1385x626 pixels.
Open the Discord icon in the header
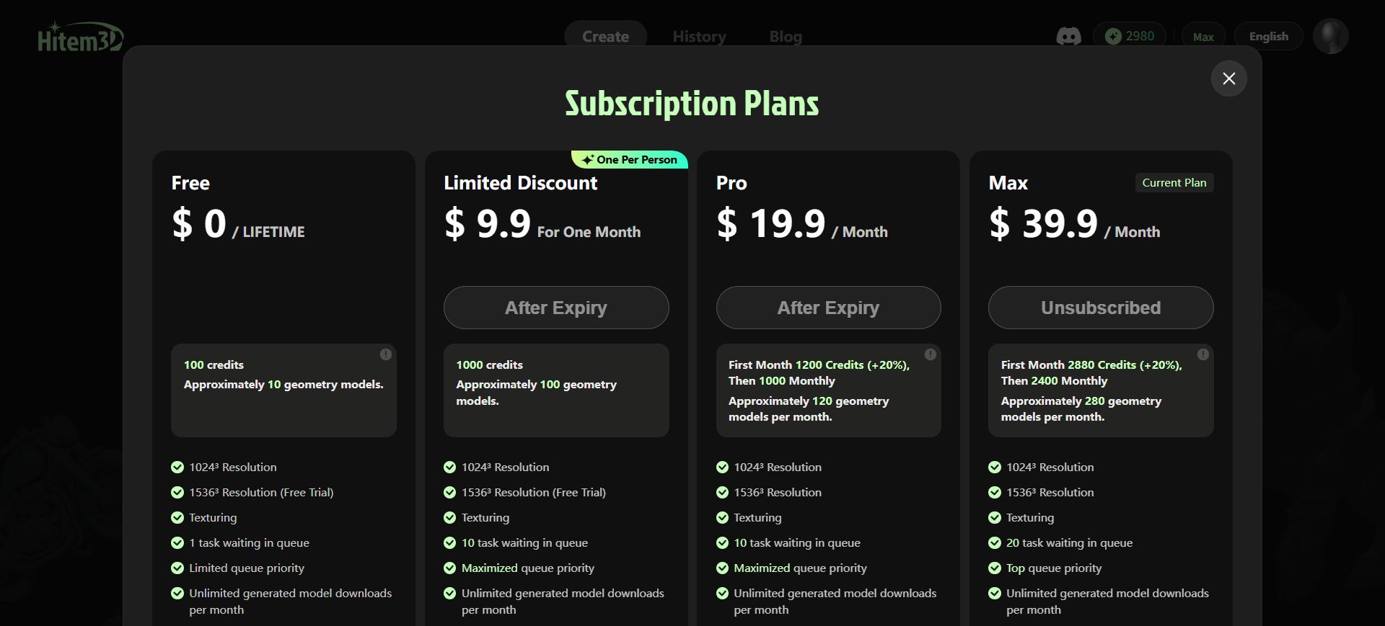(x=1068, y=37)
